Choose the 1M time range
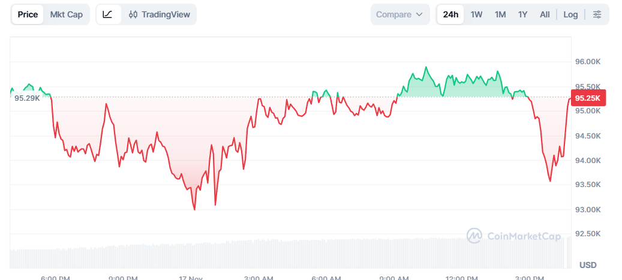The height and width of the screenshot is (280, 622). 500,14
